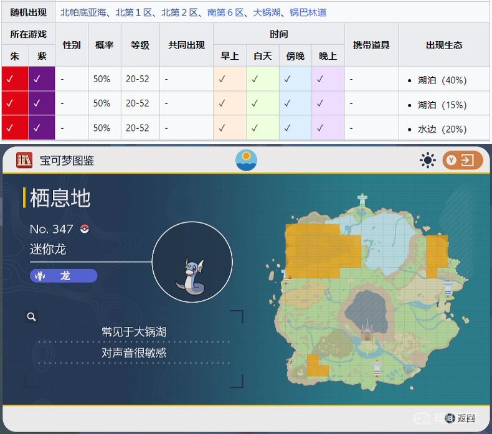This screenshot has height=434, width=492.
Task: Click the 白天 sub-header
Action: (263, 56)
